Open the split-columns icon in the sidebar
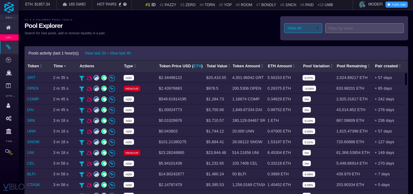Screen dimensions: 413x194 coord(9,86)
